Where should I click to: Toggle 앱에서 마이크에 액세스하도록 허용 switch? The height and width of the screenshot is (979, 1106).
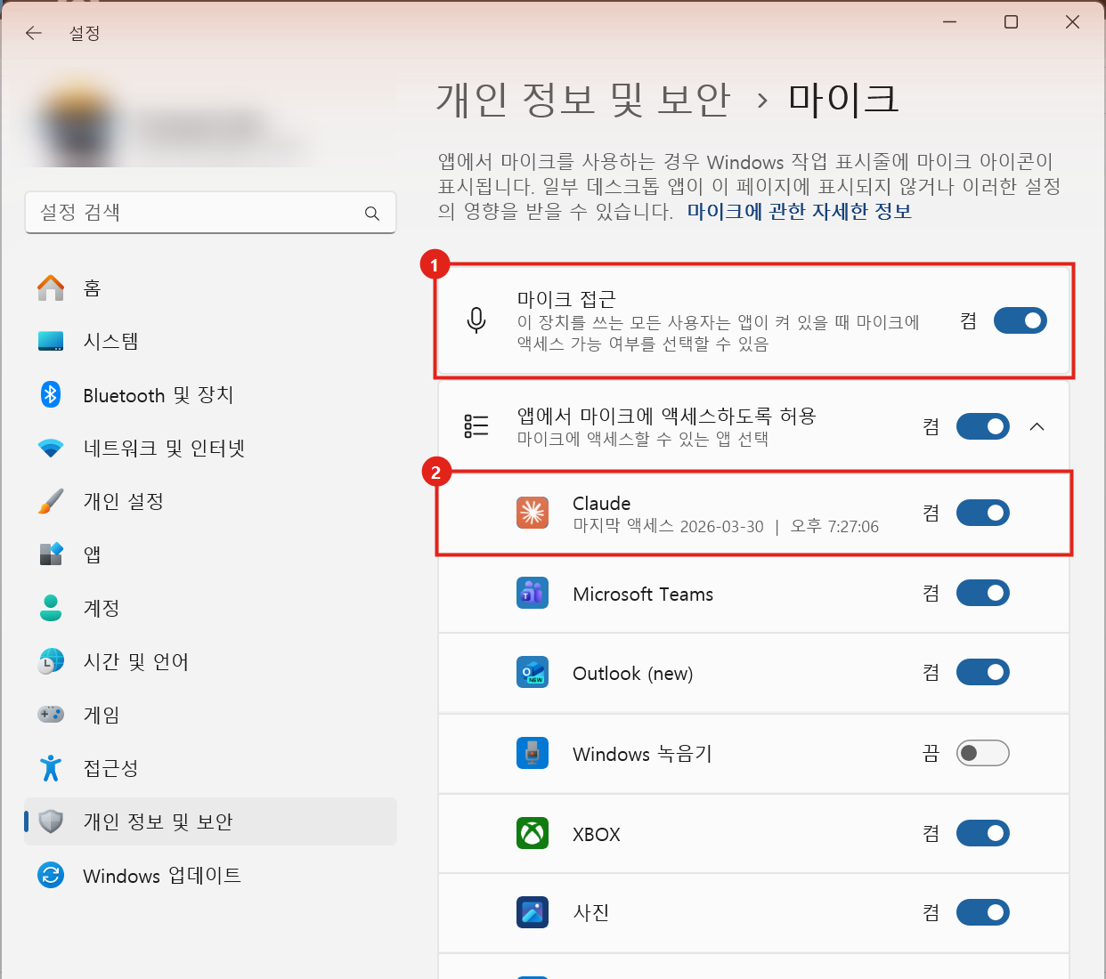click(x=983, y=426)
